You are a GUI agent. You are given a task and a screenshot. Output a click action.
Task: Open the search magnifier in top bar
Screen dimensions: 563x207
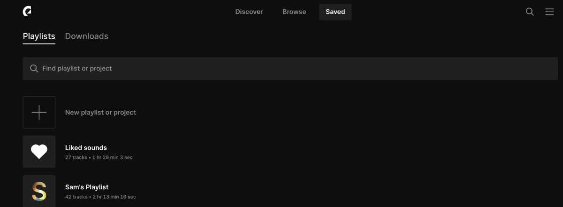pyautogui.click(x=530, y=12)
